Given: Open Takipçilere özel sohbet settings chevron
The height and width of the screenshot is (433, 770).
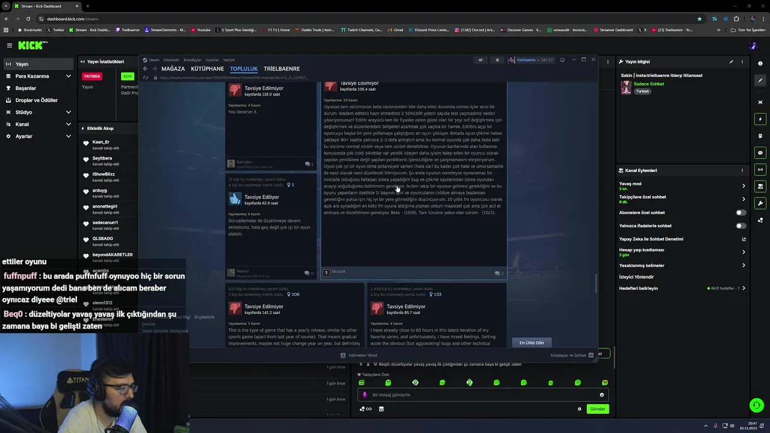Looking at the screenshot, I should (744, 199).
